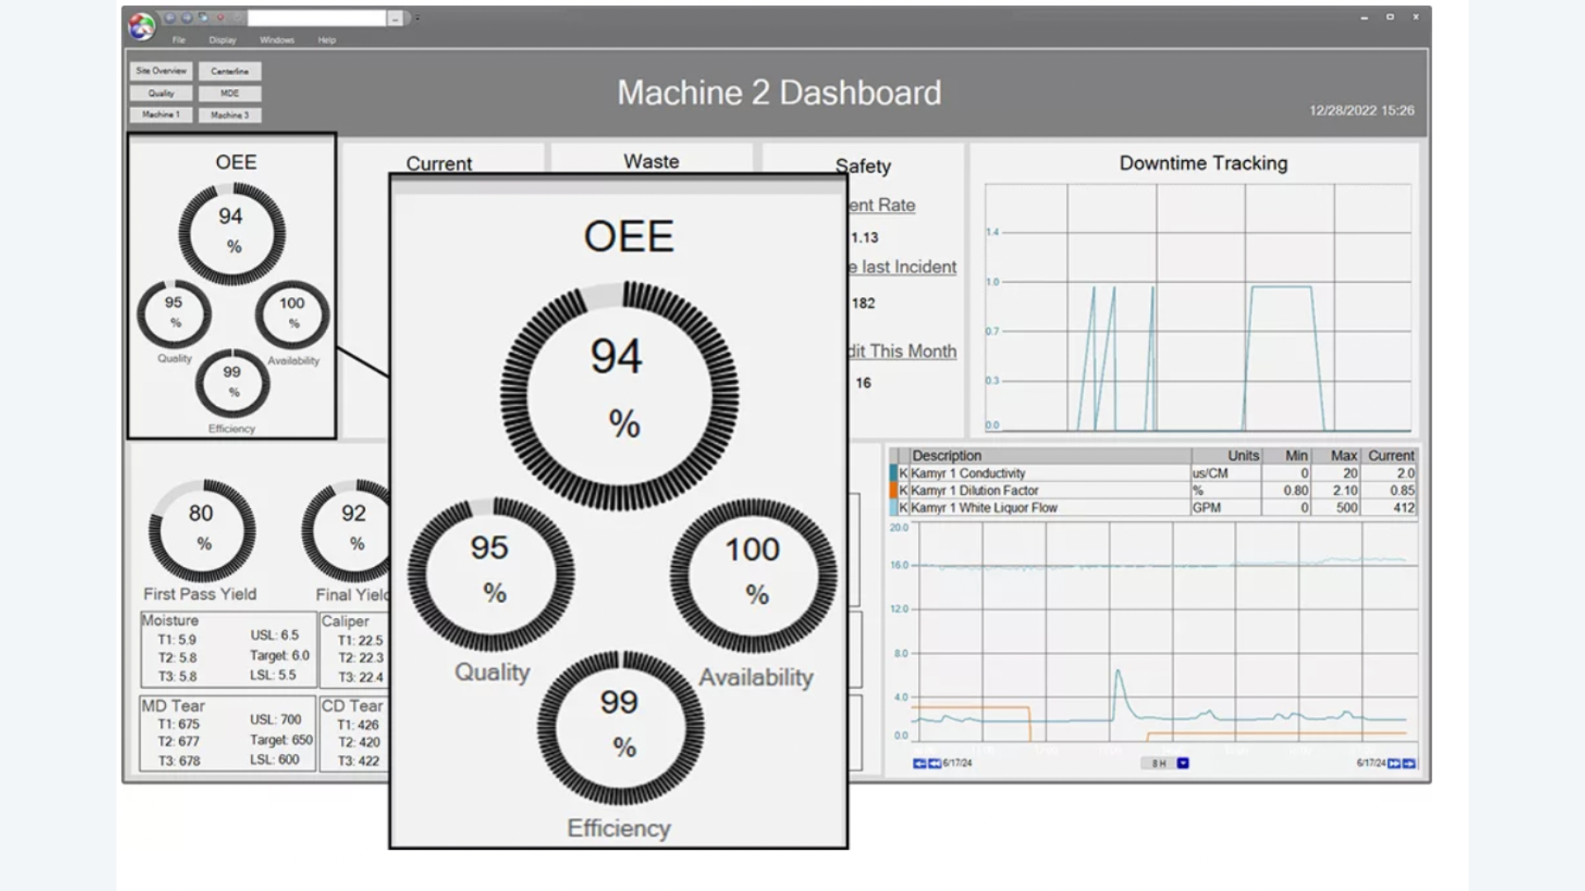Click the red stop icon in toolbar
1585x891 pixels.
point(220,17)
